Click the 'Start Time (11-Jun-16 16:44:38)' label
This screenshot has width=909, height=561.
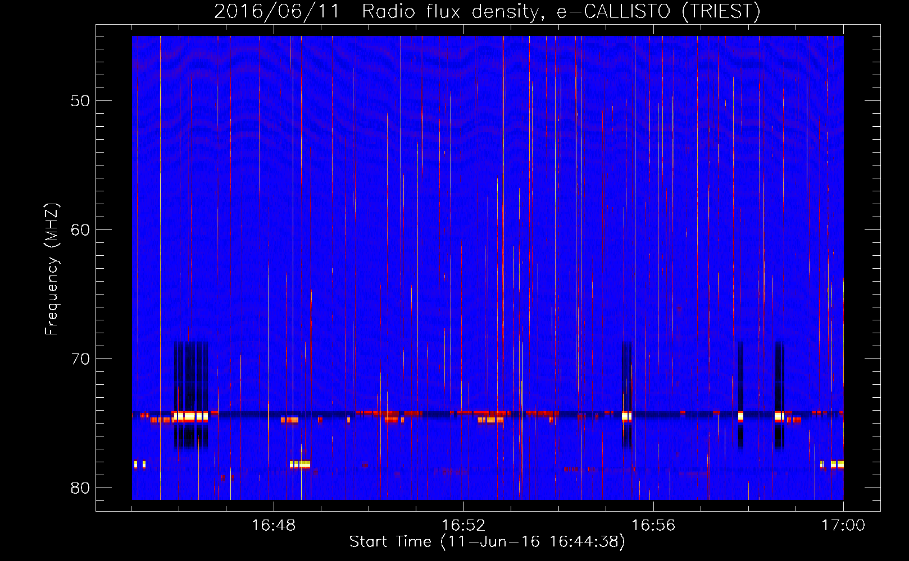pos(487,542)
